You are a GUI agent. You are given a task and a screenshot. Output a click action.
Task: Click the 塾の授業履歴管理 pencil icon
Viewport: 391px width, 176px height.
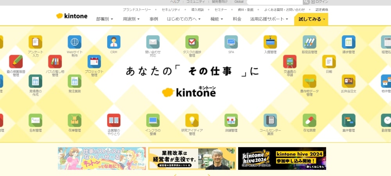coord(16,61)
